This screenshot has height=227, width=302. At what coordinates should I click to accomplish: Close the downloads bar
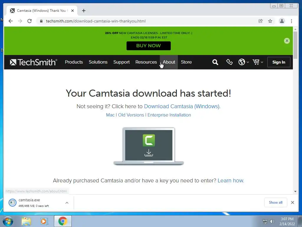(x=292, y=202)
